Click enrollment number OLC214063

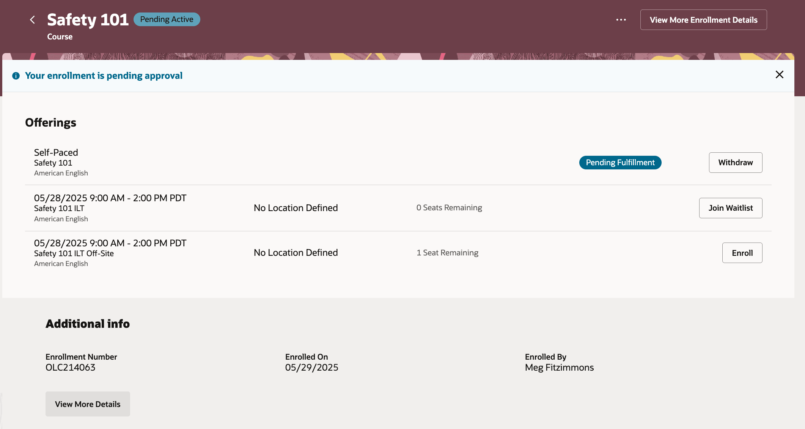[x=71, y=368]
